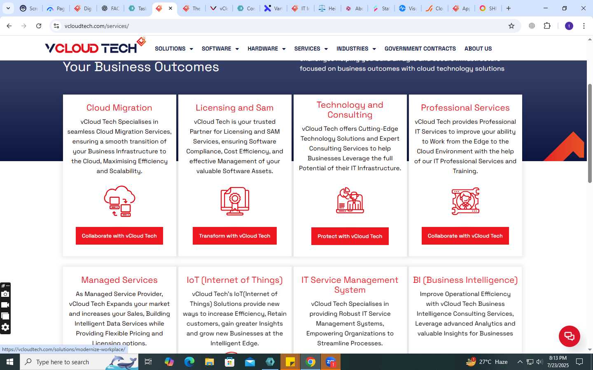Viewport: 593px width, 370px height.
Task: Open the taskbar clock and date
Action: click(x=558, y=362)
